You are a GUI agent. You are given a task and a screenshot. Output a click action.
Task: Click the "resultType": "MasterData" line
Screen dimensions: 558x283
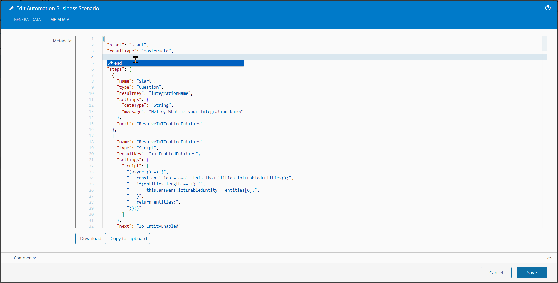point(140,51)
